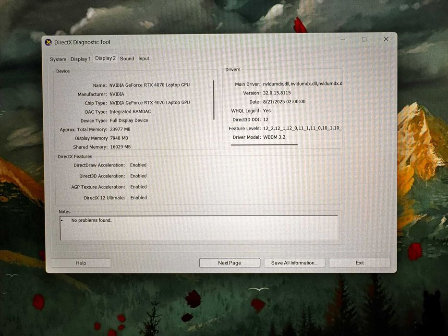Click DirectDraw Acceleration Enabled value

click(138, 165)
